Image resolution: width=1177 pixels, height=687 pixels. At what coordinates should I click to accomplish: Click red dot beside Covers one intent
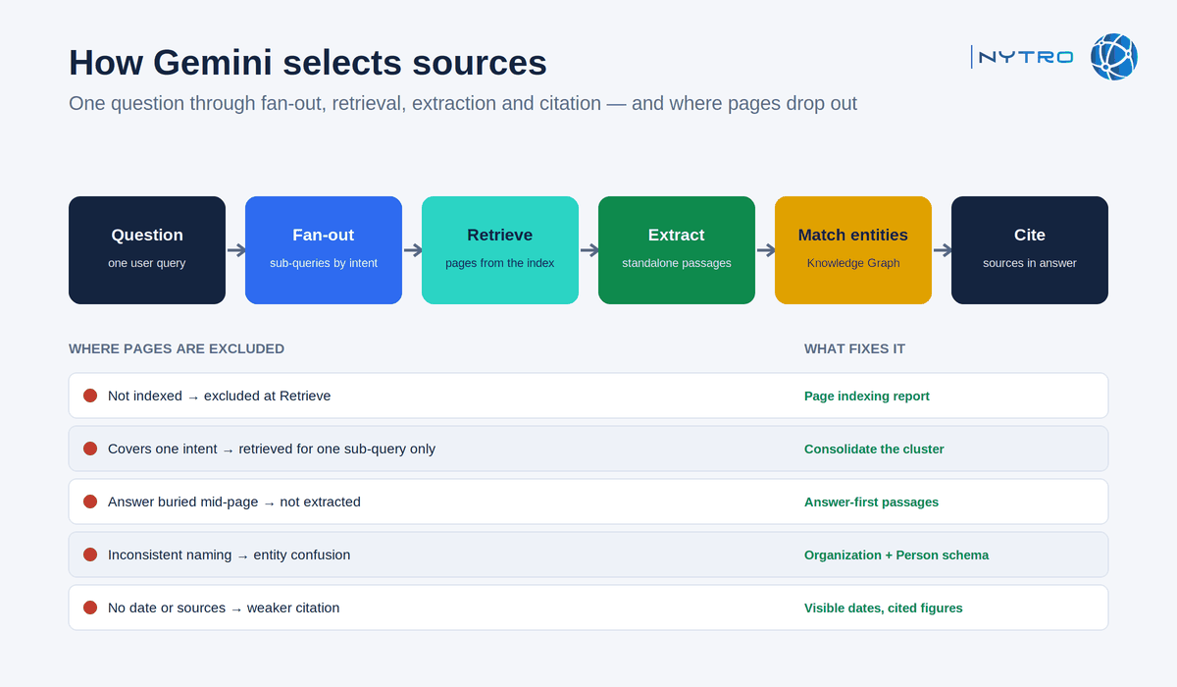click(90, 449)
